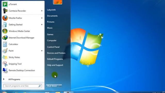The width and height of the screenshot is (165, 93).
Task: Open Help and Support
Action: 55,65
